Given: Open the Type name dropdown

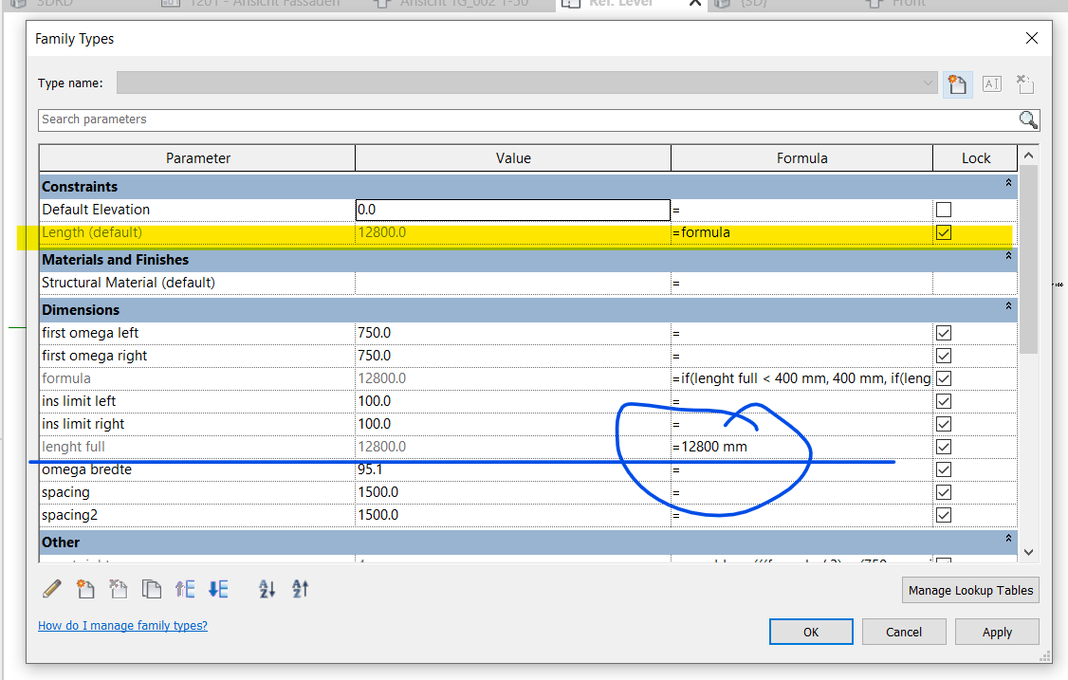Looking at the screenshot, I should point(928,83).
